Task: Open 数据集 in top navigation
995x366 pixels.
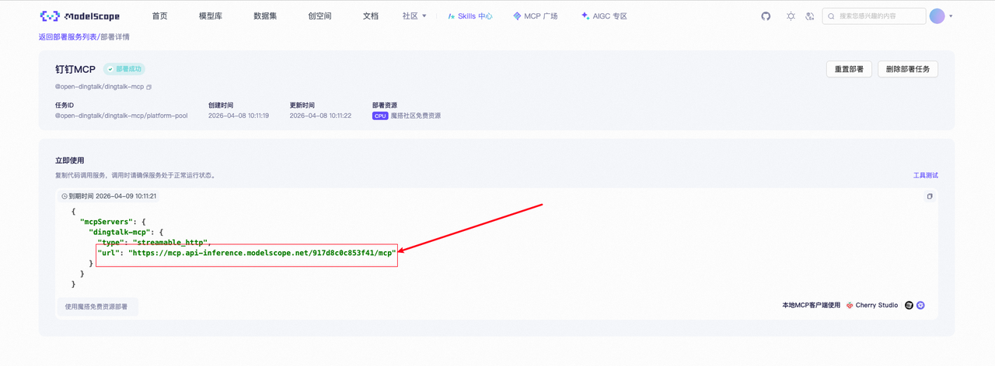Action: (x=265, y=16)
